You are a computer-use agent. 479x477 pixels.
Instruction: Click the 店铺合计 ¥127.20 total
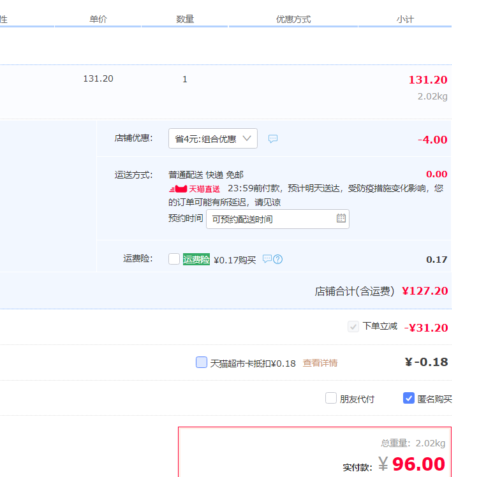424,291
